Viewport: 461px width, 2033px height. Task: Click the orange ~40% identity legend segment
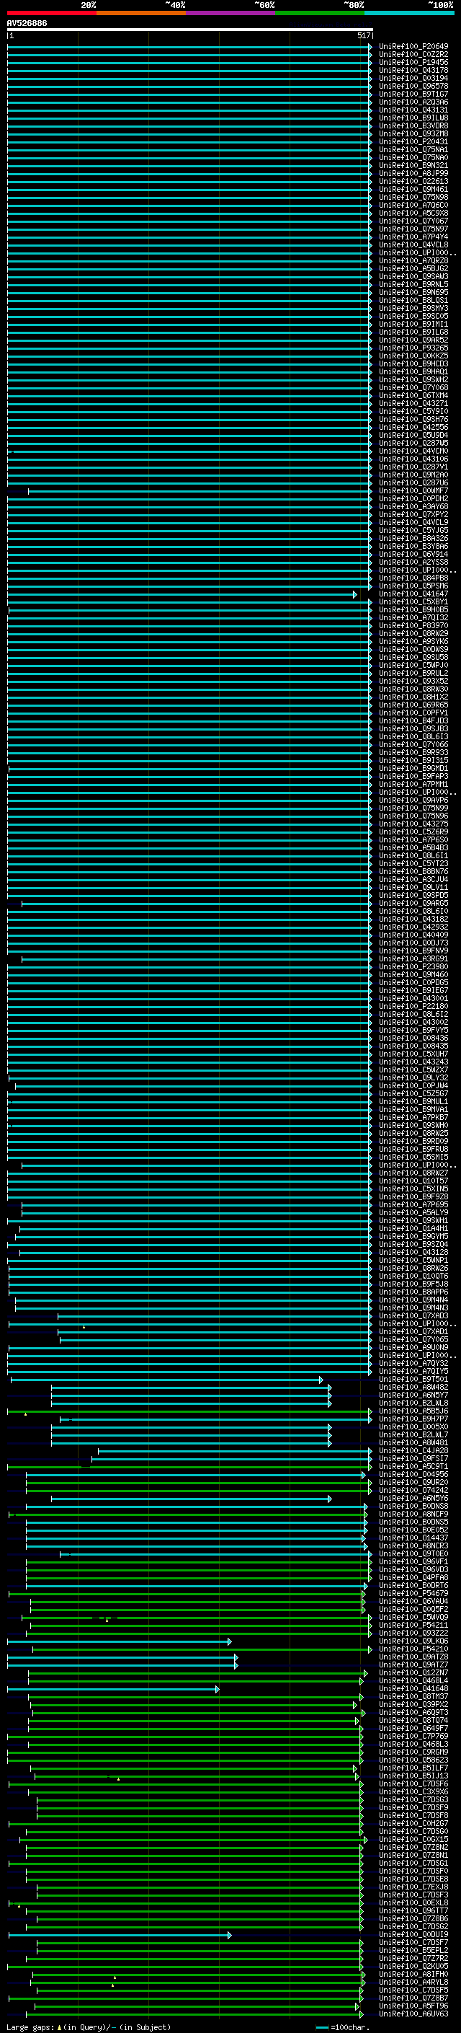point(141,13)
